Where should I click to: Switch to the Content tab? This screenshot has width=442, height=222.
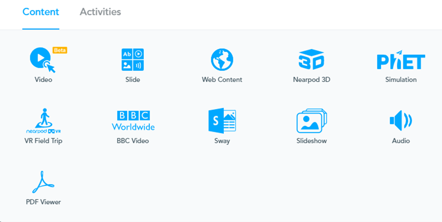point(41,12)
